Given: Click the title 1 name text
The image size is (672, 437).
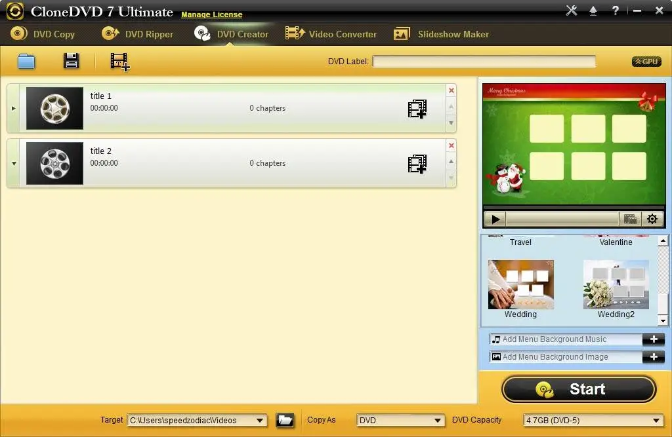Looking at the screenshot, I should [x=100, y=96].
